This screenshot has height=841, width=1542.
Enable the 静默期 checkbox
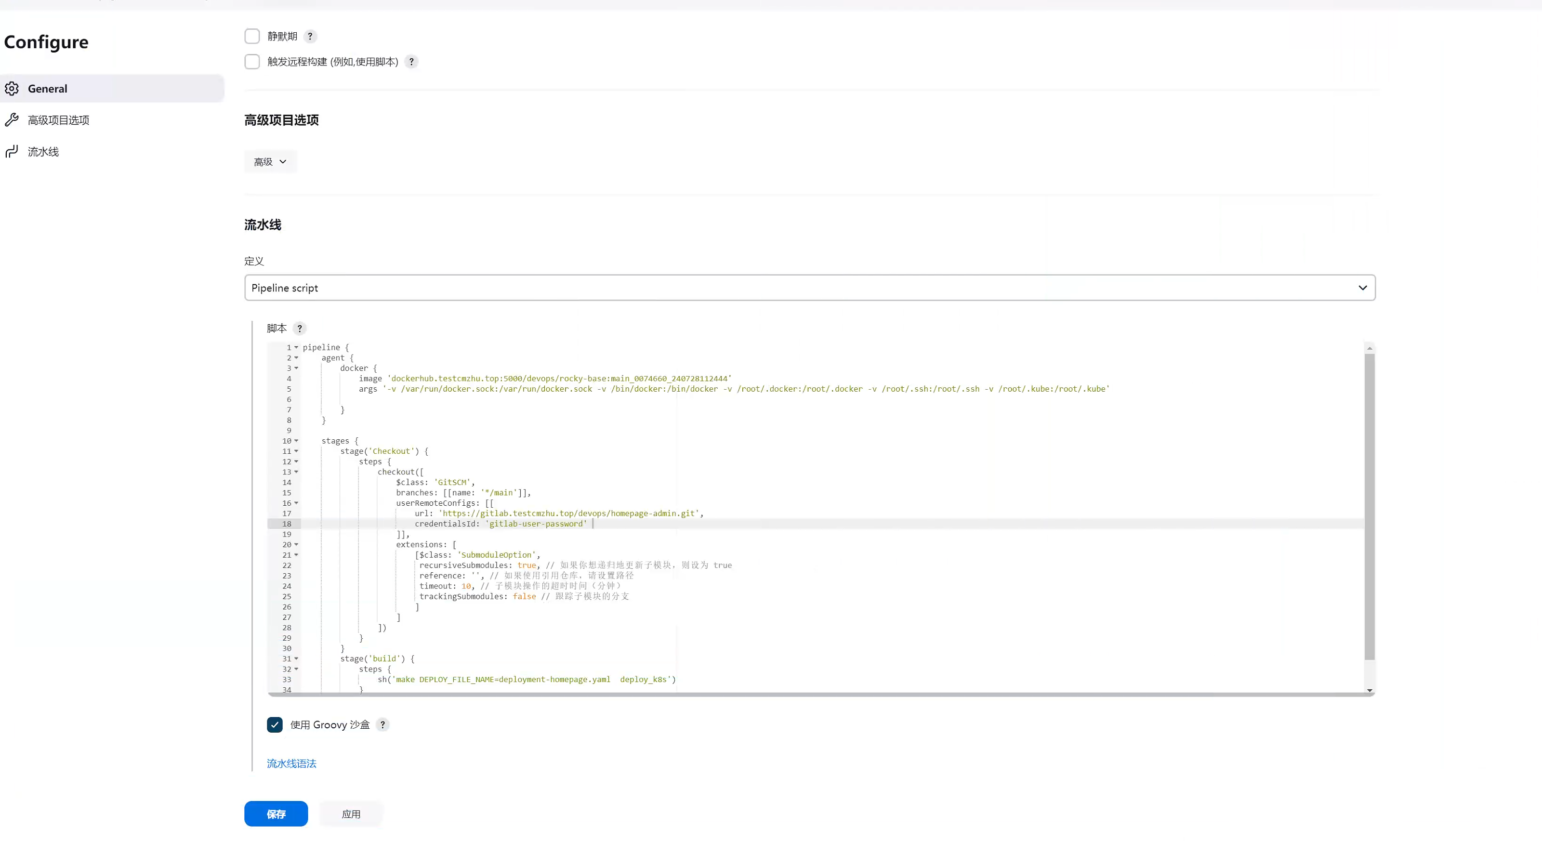pos(252,36)
